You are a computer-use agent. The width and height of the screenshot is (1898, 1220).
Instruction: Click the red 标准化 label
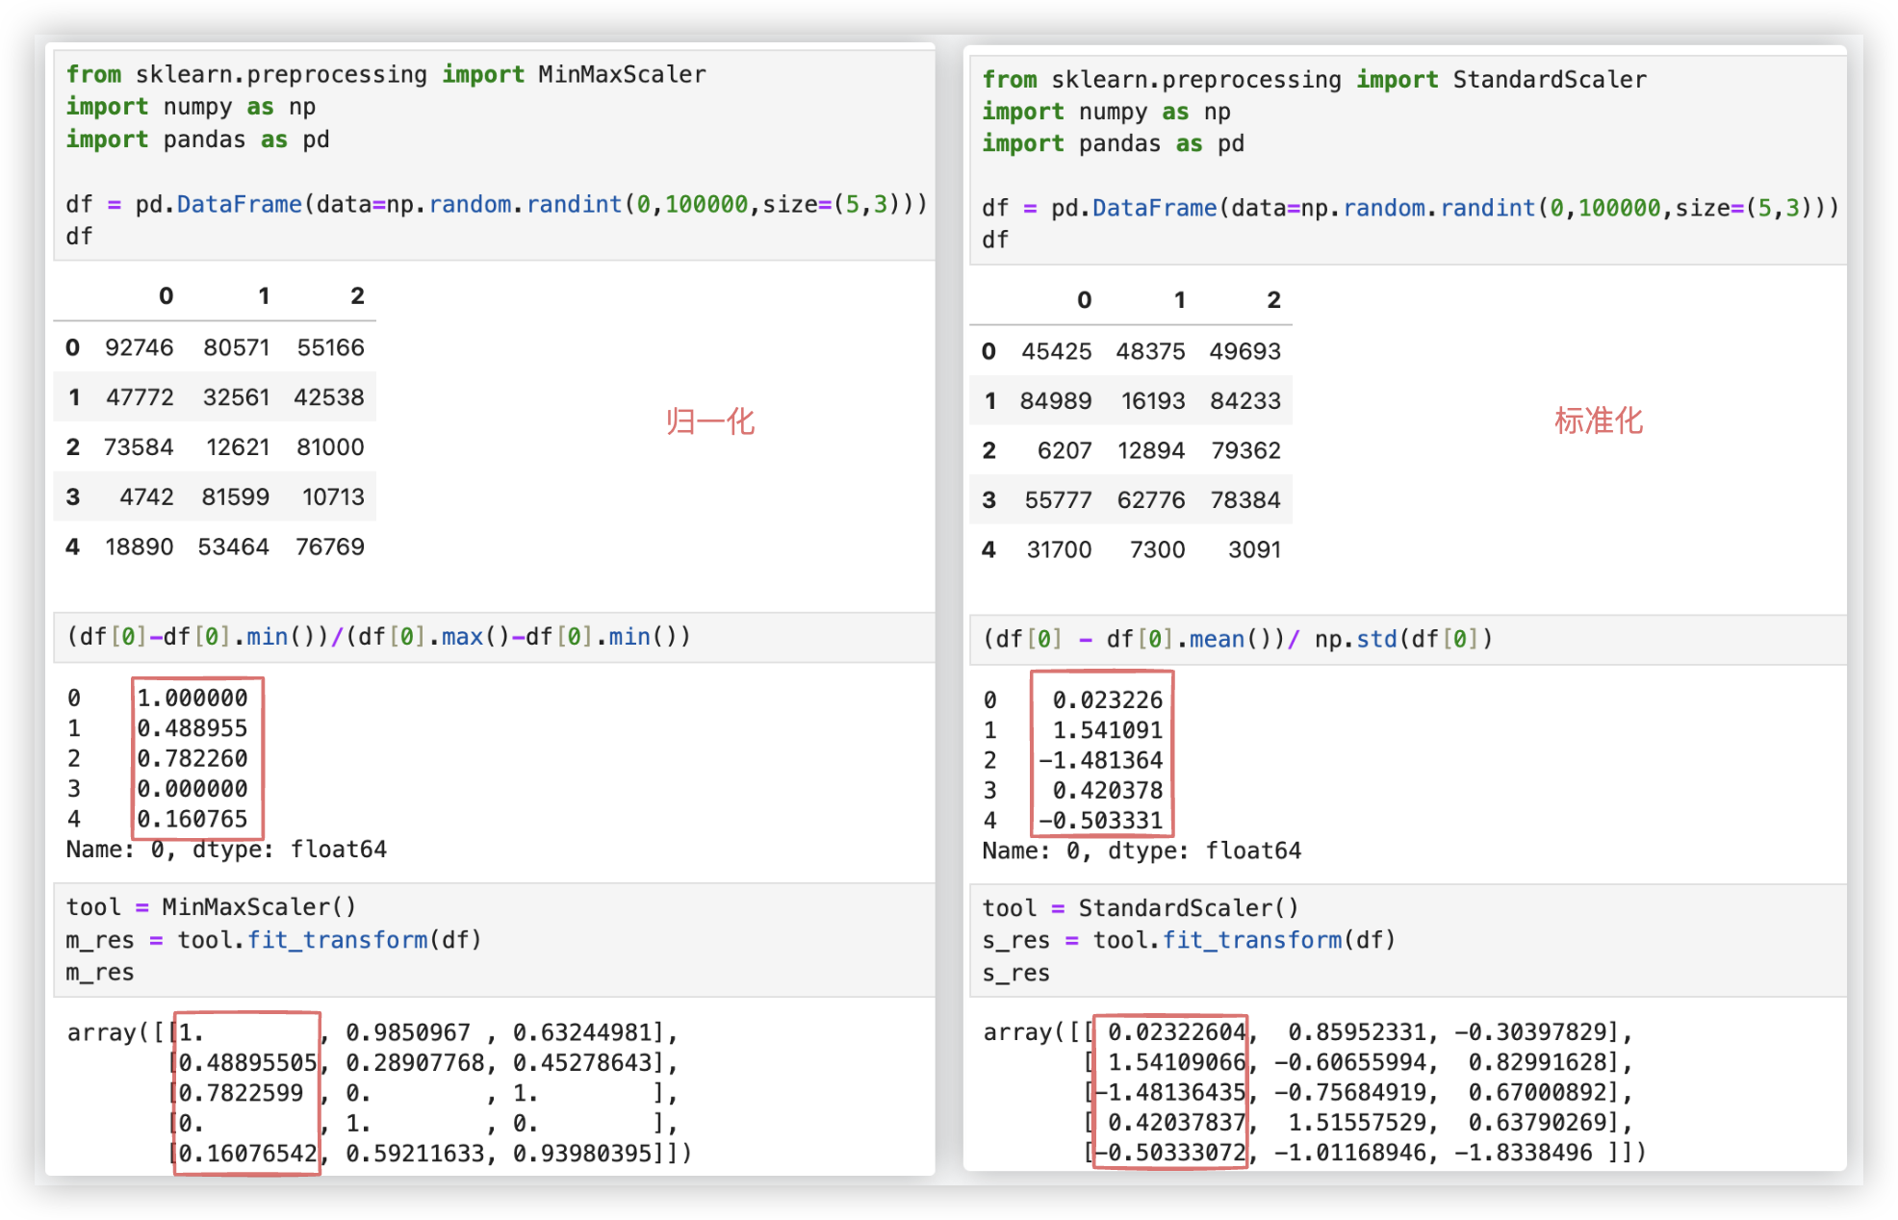1599,420
